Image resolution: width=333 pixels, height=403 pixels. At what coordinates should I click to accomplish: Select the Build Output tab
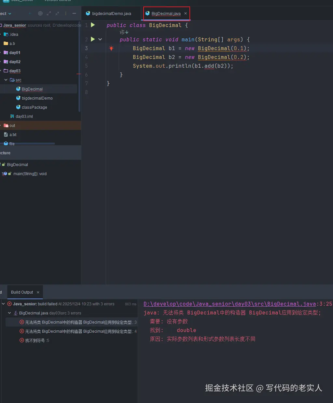(x=22, y=292)
